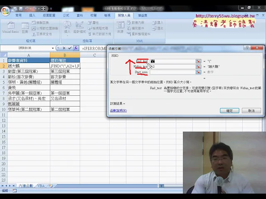This screenshot has width=266, height=199.
Task: Open the 校閱 ribbon tab
Action: click(93, 15)
